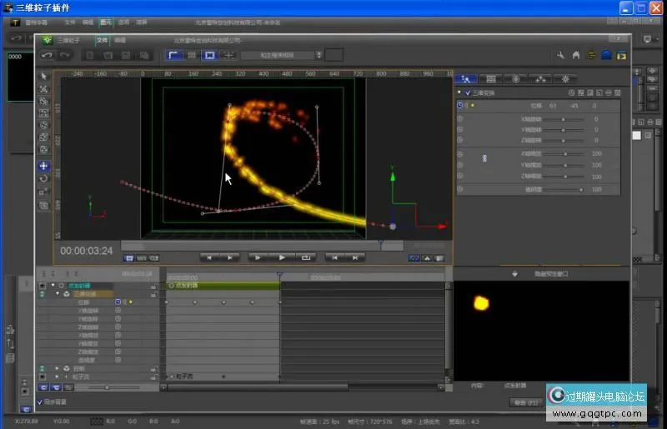The height and width of the screenshot is (429, 667).
Task: Expand the 粒子闪 layer in timeline
Action: click(x=58, y=377)
